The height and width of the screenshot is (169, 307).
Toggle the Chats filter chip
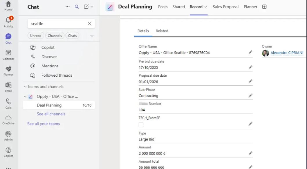pos(73,36)
